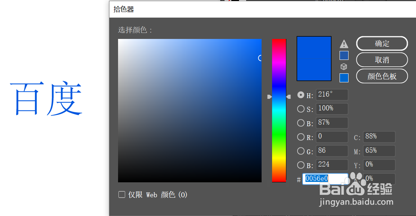Viewport: 416px width, 216px height.
Task: Click inside the saturation-brightness color field
Action: point(190,110)
